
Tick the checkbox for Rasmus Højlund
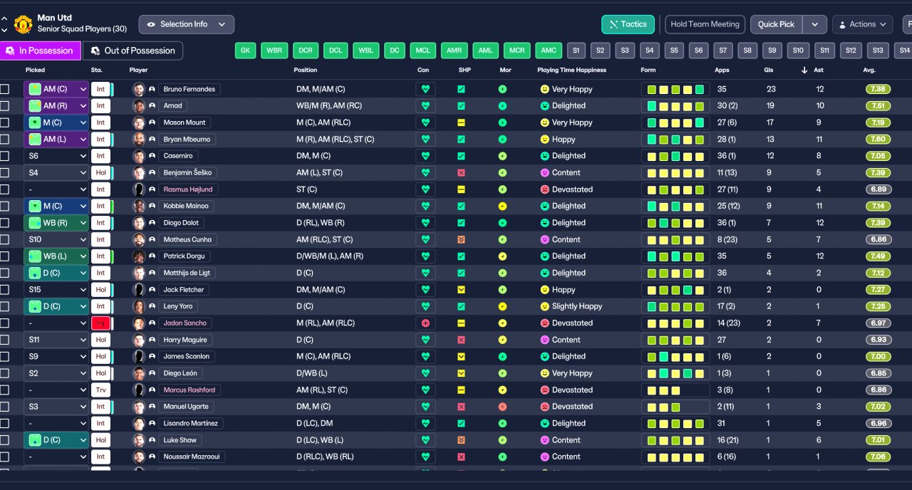pyautogui.click(x=5, y=189)
